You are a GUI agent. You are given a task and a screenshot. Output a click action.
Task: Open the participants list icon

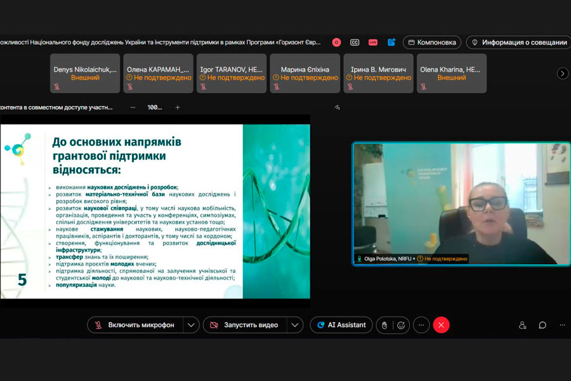pos(523,325)
